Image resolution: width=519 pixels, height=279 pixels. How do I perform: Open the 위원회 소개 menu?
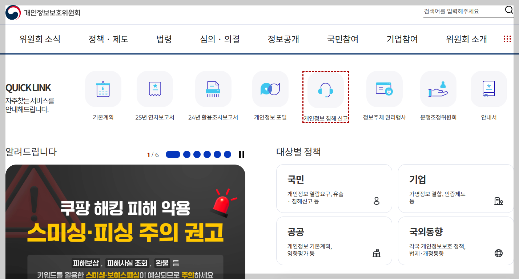(466, 39)
